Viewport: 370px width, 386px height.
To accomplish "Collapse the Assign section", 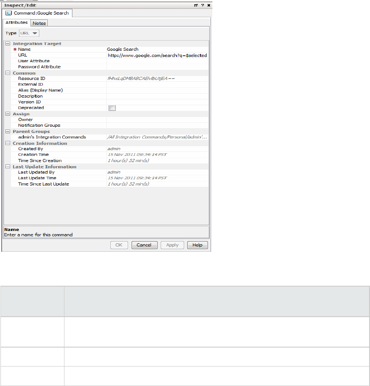I will (8, 114).
